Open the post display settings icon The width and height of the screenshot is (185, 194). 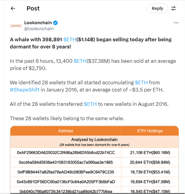[x=174, y=8]
